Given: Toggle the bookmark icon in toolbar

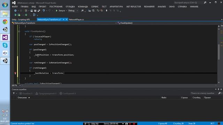Looking at the screenshot, I should 107,11.
